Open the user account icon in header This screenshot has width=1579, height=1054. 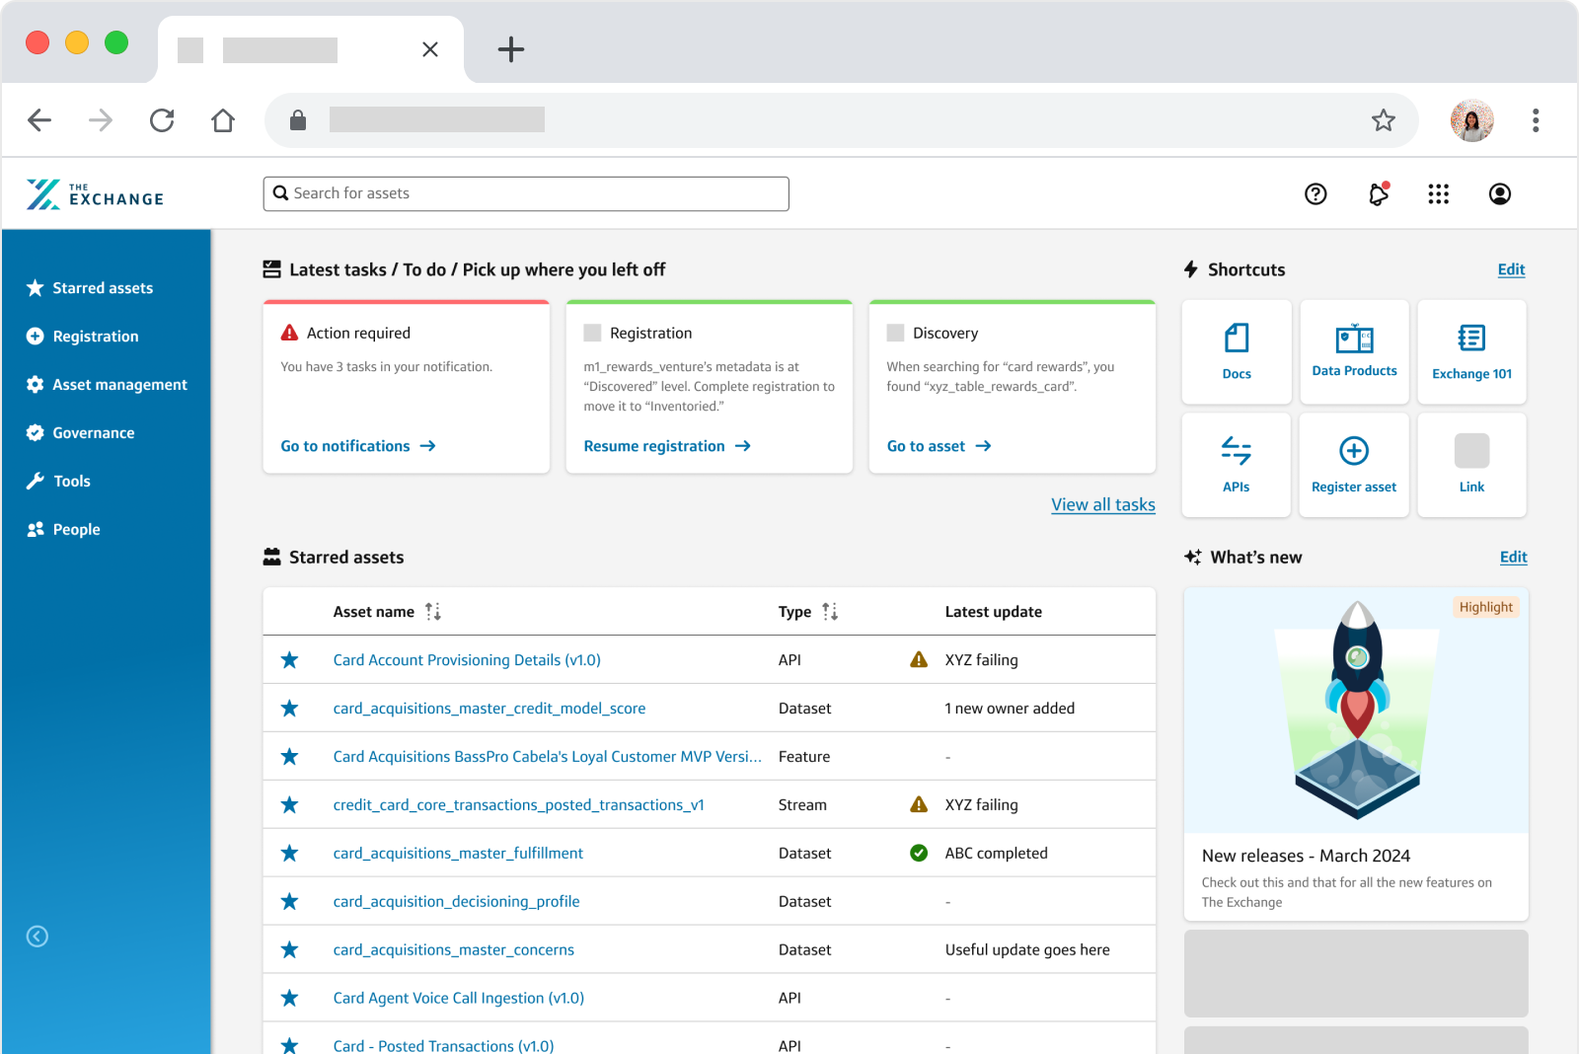(x=1500, y=194)
